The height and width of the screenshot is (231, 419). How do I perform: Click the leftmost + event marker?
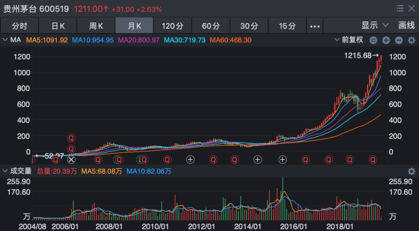click(191, 160)
